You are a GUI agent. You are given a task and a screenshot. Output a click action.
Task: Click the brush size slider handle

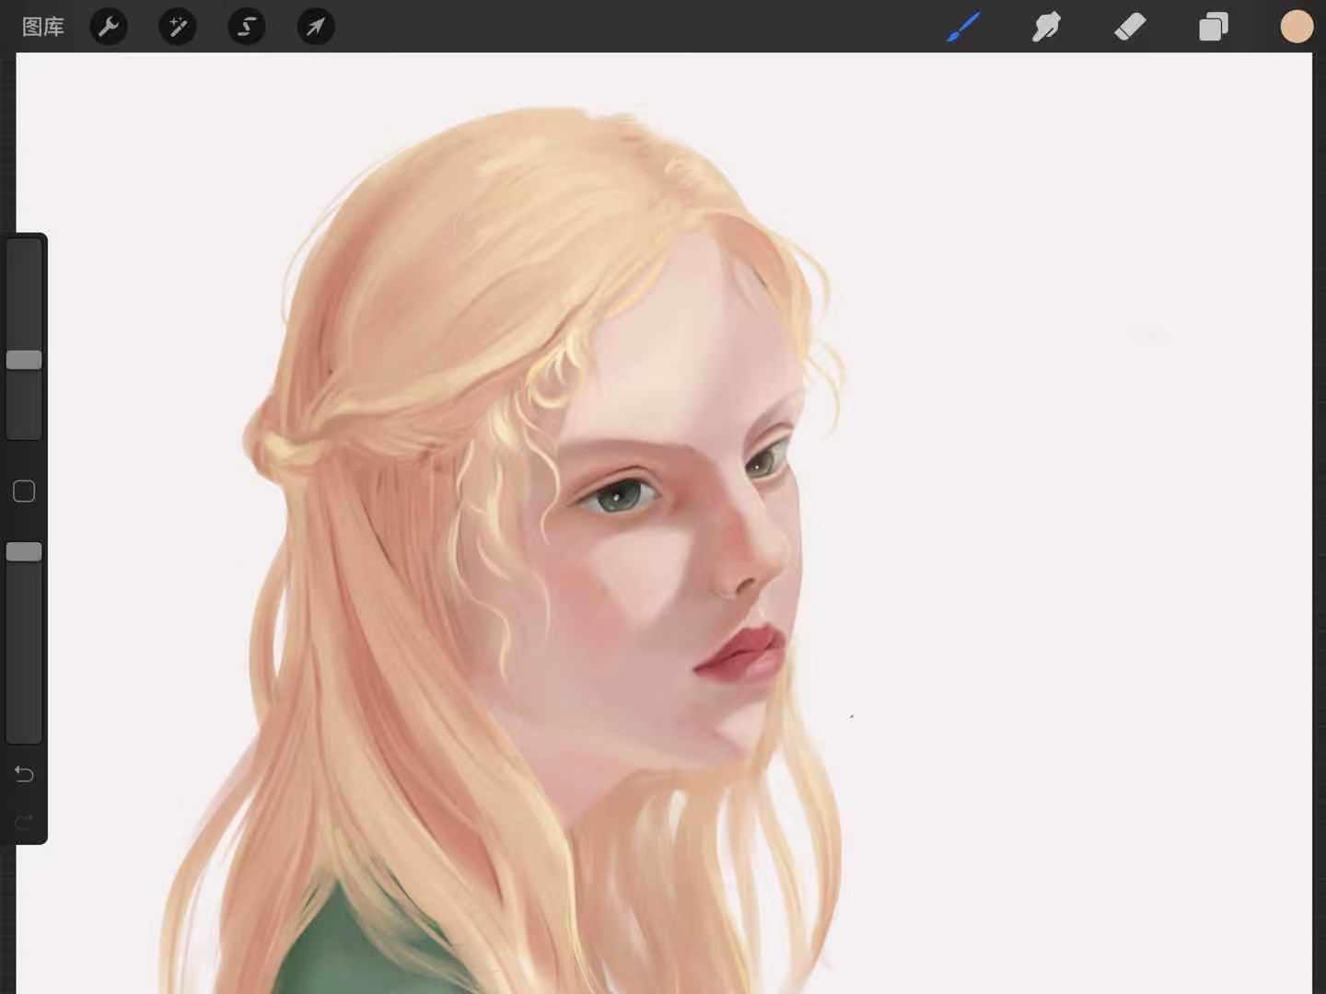tap(24, 360)
